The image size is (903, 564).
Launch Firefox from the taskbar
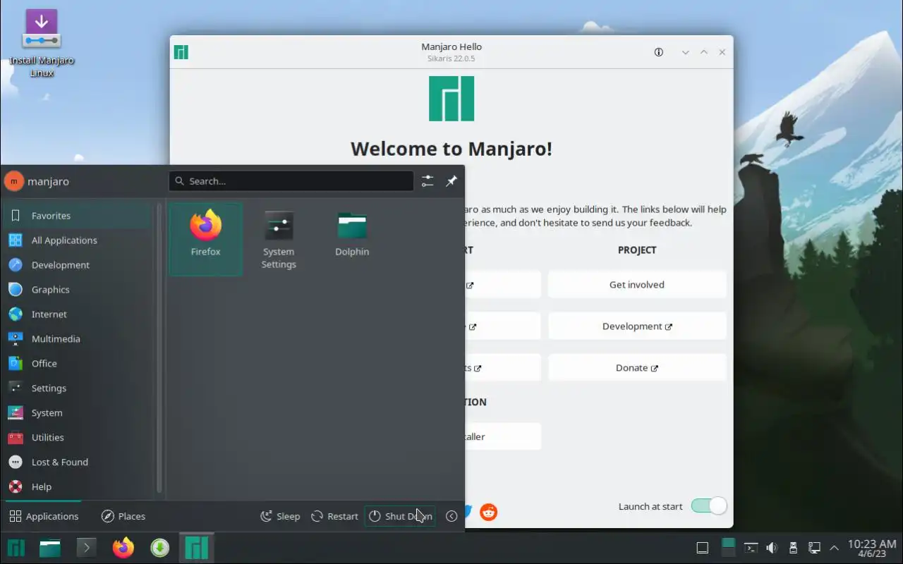[x=123, y=548]
